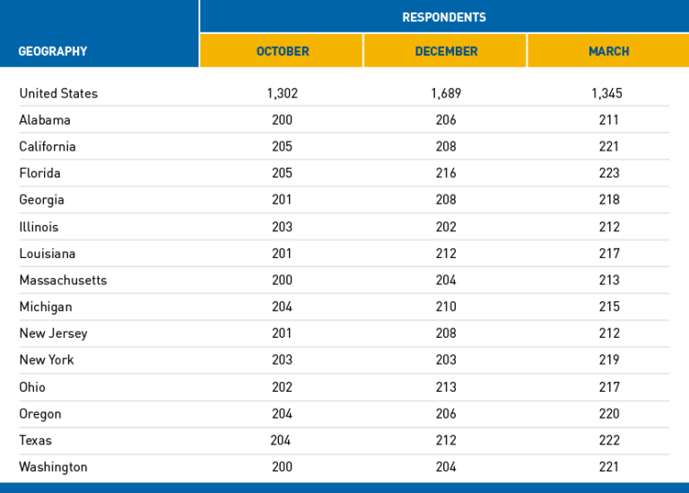The height and width of the screenshot is (493, 689).
Task: Select the OCTOBER column header
Action: [x=283, y=51]
